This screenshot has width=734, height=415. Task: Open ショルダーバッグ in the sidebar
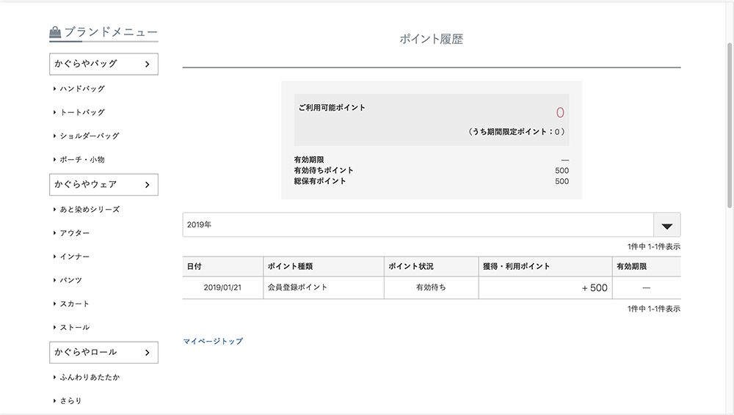pos(89,136)
